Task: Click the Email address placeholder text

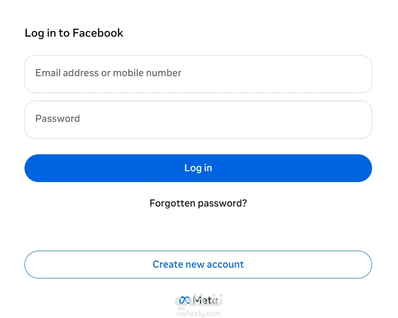Action: (108, 73)
